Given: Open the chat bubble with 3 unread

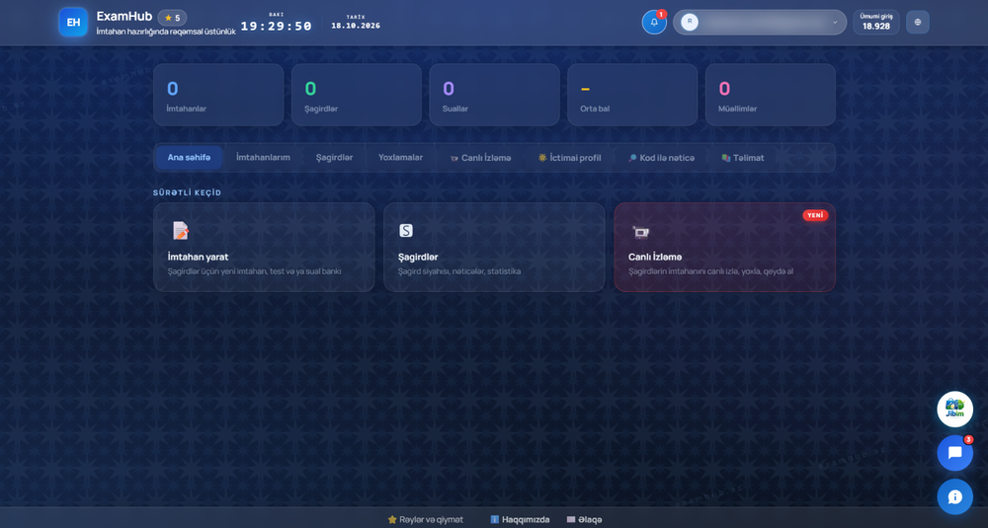Looking at the screenshot, I should tap(954, 452).
